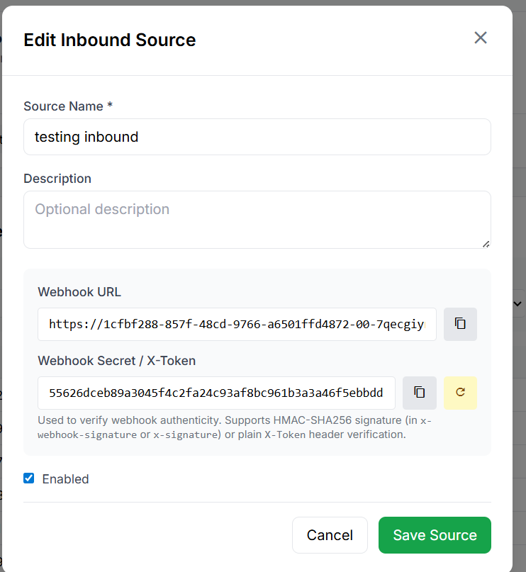The image size is (526, 572).
Task: Click the Webhook Secret / X-Token label
Action: tap(116, 361)
